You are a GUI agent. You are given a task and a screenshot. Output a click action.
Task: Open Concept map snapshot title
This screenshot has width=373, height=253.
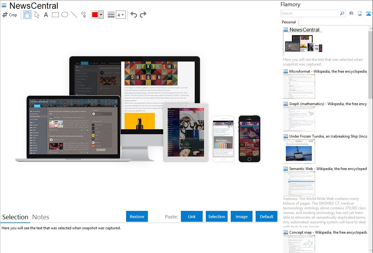tap(328, 232)
